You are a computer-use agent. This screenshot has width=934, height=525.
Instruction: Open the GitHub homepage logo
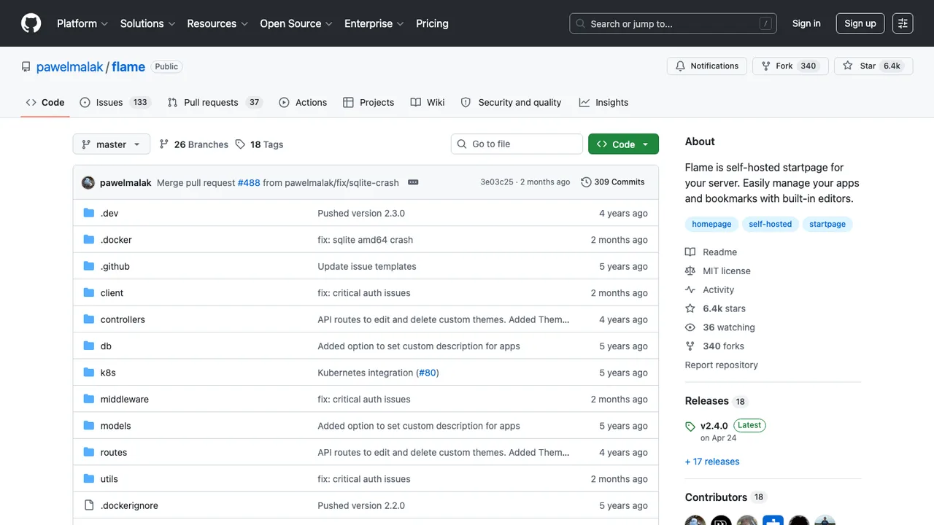click(31, 23)
